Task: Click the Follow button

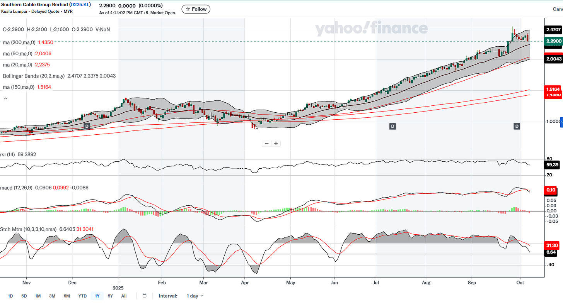Action: coord(196,9)
